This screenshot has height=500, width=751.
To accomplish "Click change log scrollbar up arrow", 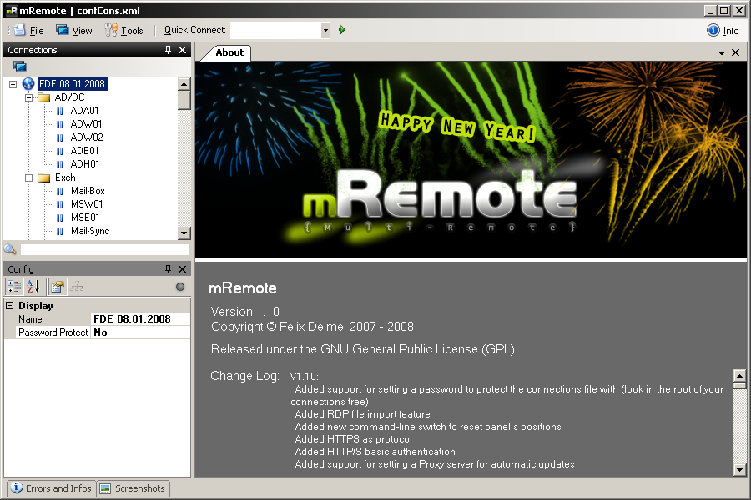I will tap(739, 376).
